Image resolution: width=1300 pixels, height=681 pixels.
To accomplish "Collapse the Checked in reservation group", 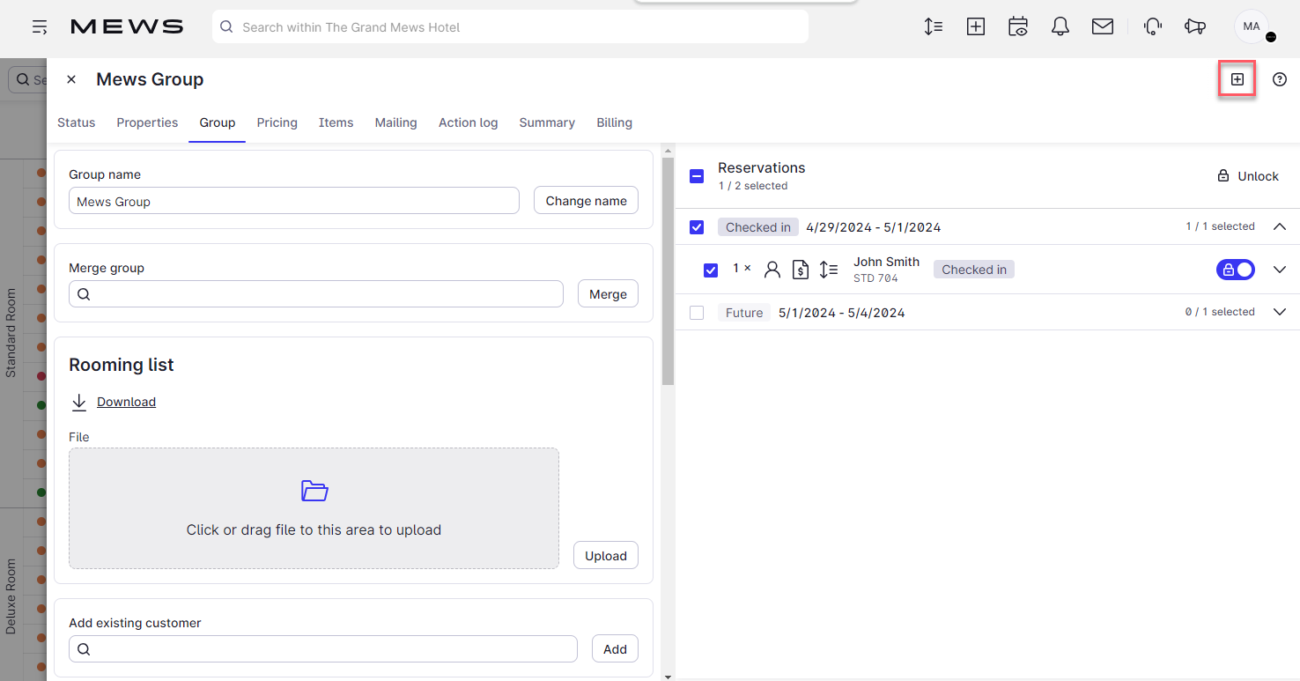I will 1280,226.
